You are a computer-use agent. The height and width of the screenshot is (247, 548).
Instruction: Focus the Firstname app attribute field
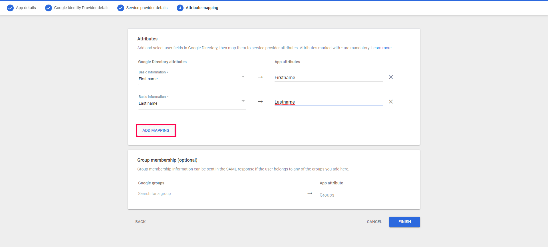(x=328, y=77)
